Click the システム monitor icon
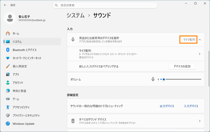Screen dimensions: 210x132 (8, 41)
